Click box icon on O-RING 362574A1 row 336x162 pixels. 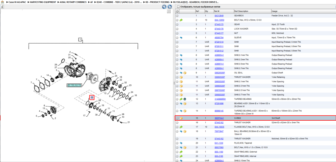click(181, 118)
